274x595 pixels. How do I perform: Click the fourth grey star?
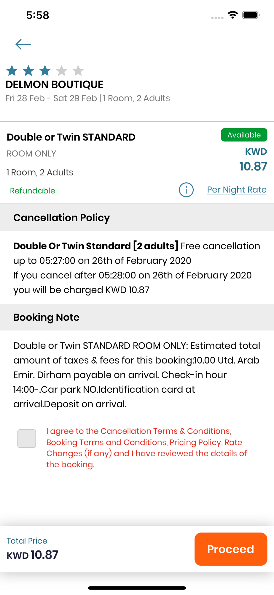pos(62,71)
